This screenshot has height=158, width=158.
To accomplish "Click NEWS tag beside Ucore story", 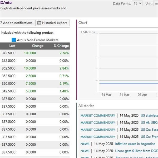I will (85, 151).
